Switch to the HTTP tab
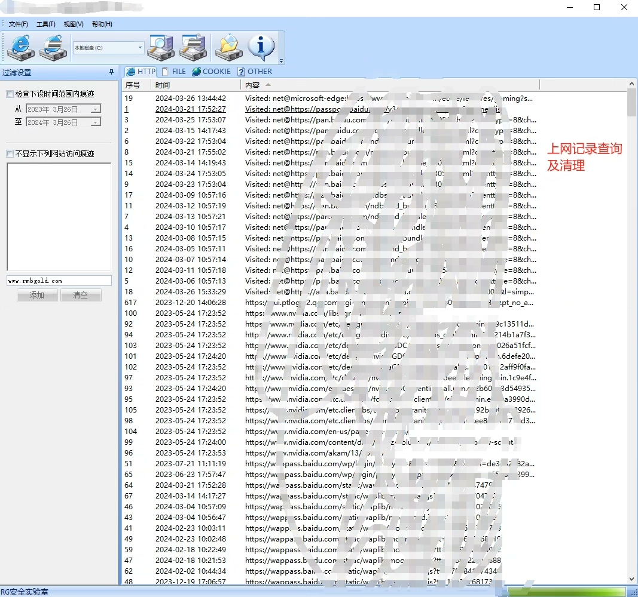 (x=141, y=72)
